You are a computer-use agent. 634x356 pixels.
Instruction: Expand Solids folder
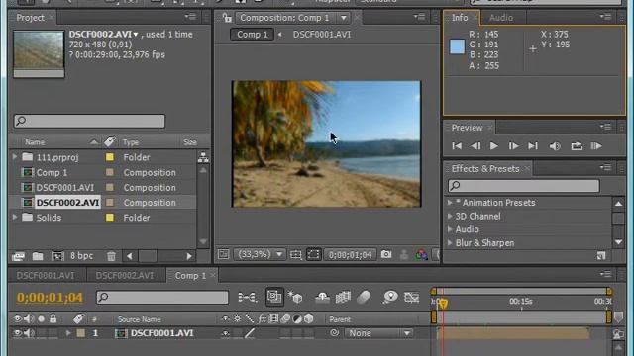pyautogui.click(x=15, y=218)
